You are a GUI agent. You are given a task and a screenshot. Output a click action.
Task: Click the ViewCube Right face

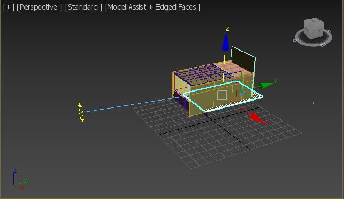point(317,31)
